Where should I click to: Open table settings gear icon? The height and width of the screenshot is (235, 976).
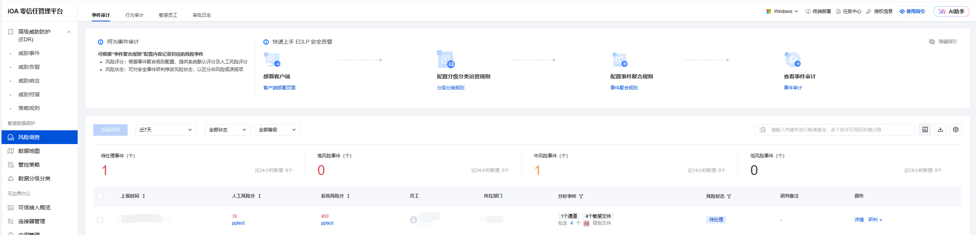[x=955, y=130]
